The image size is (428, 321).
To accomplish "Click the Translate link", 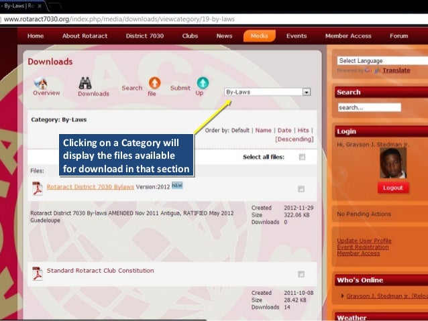I will pyautogui.click(x=396, y=70).
